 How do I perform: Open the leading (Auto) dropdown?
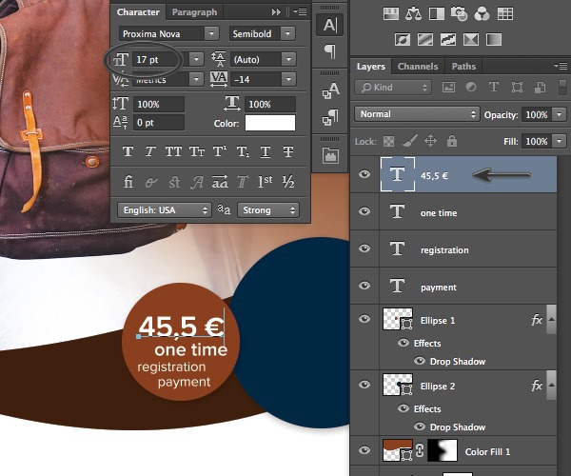pos(288,59)
